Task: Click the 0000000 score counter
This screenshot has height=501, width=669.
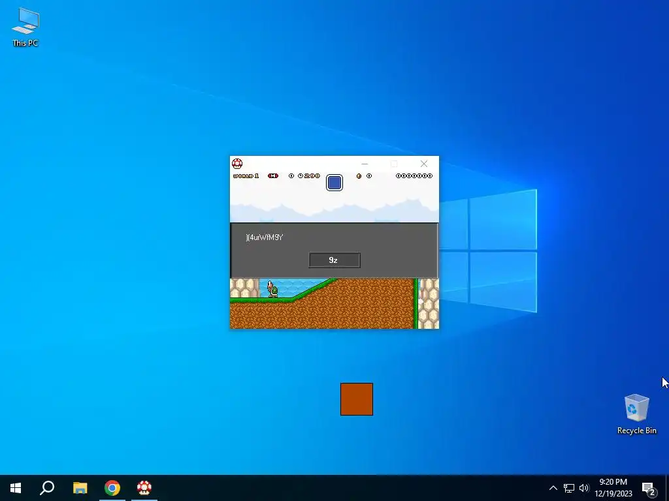Action: pyautogui.click(x=414, y=175)
